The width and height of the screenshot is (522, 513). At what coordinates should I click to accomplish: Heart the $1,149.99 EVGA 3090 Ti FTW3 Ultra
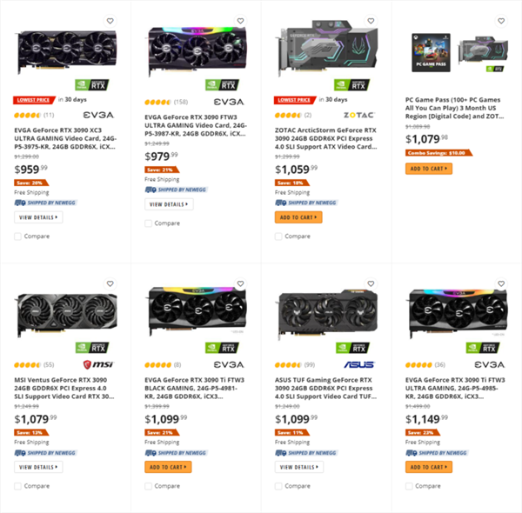click(501, 283)
